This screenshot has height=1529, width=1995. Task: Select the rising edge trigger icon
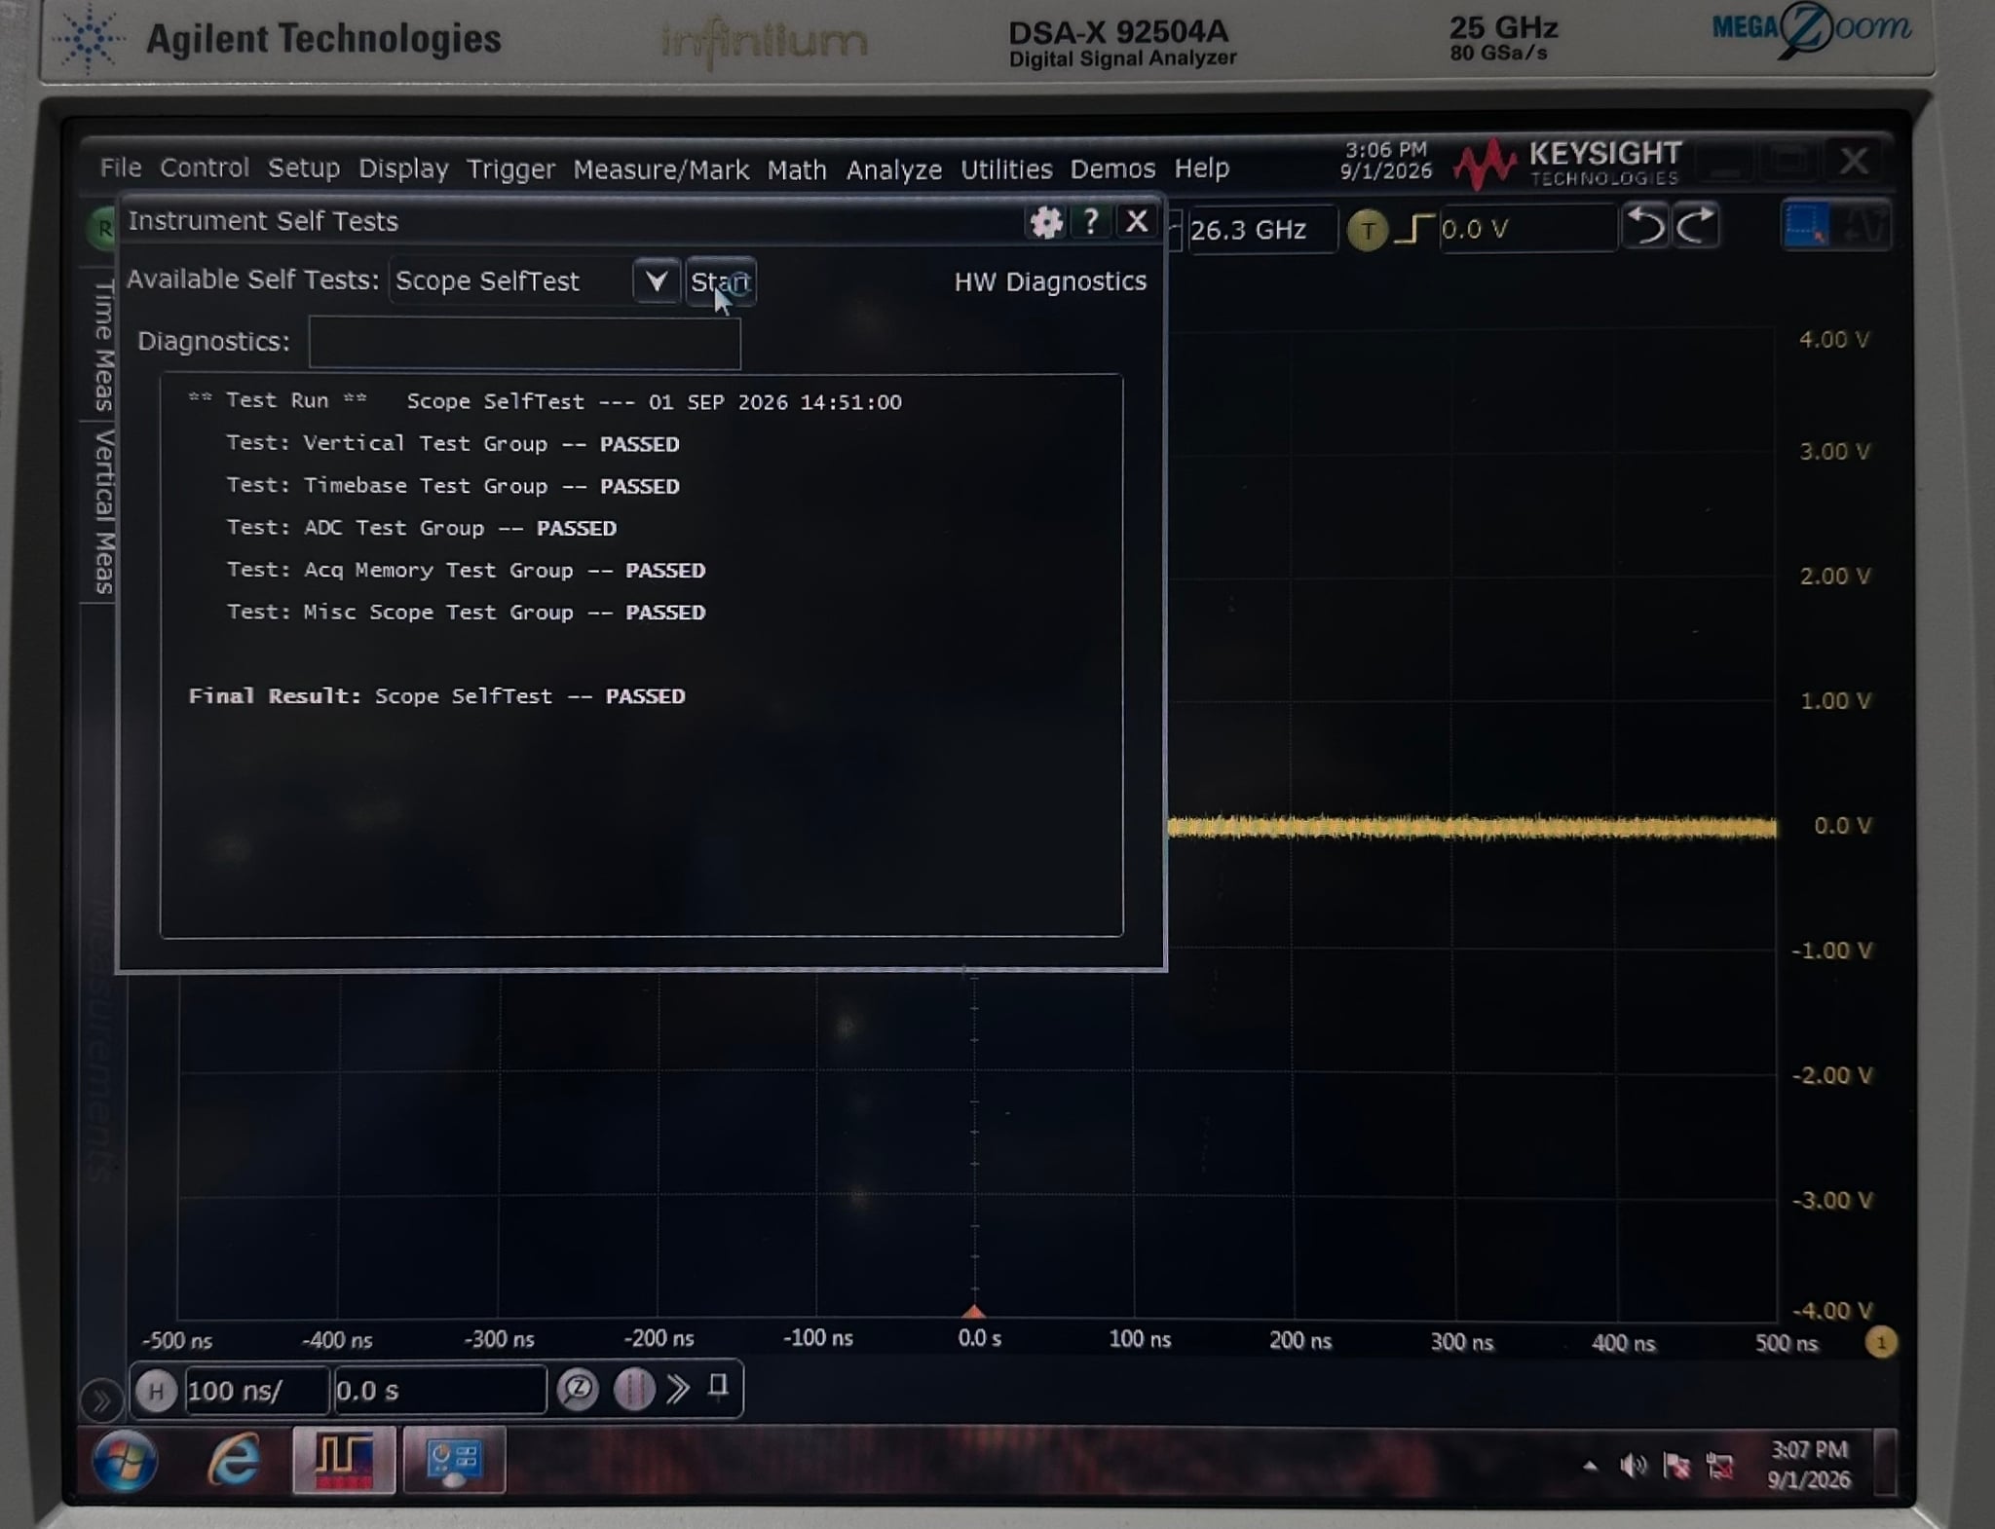(1412, 229)
